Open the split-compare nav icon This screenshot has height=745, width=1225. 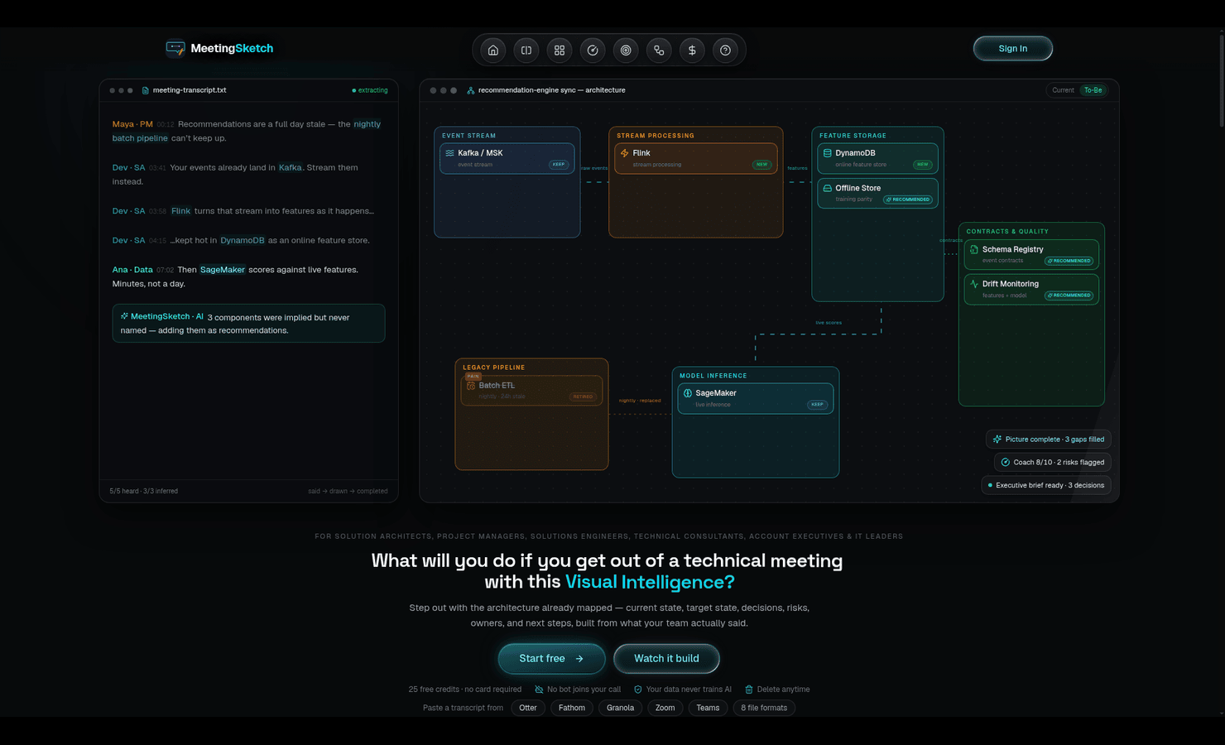click(526, 50)
